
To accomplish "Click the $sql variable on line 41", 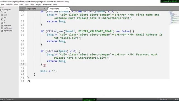I will click(44, 71).
